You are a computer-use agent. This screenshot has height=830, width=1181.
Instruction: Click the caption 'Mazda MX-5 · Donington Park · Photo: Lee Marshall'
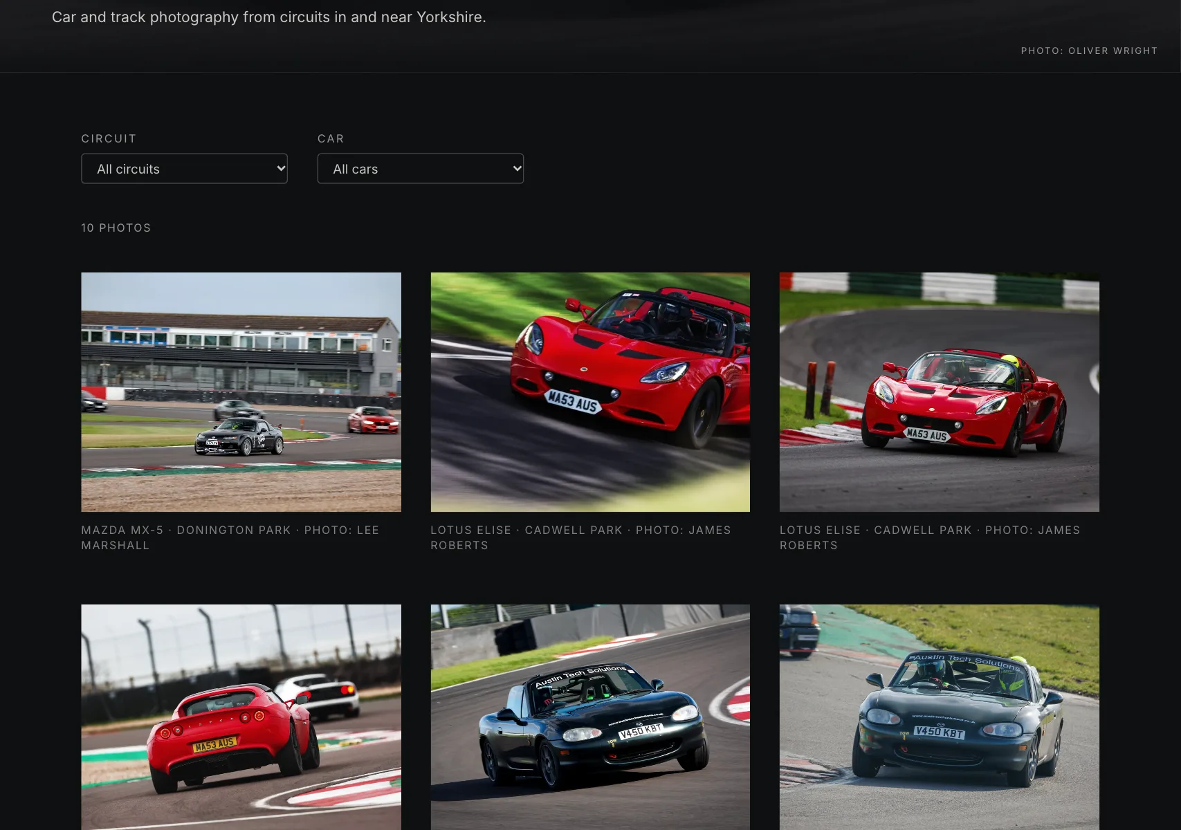pos(230,537)
